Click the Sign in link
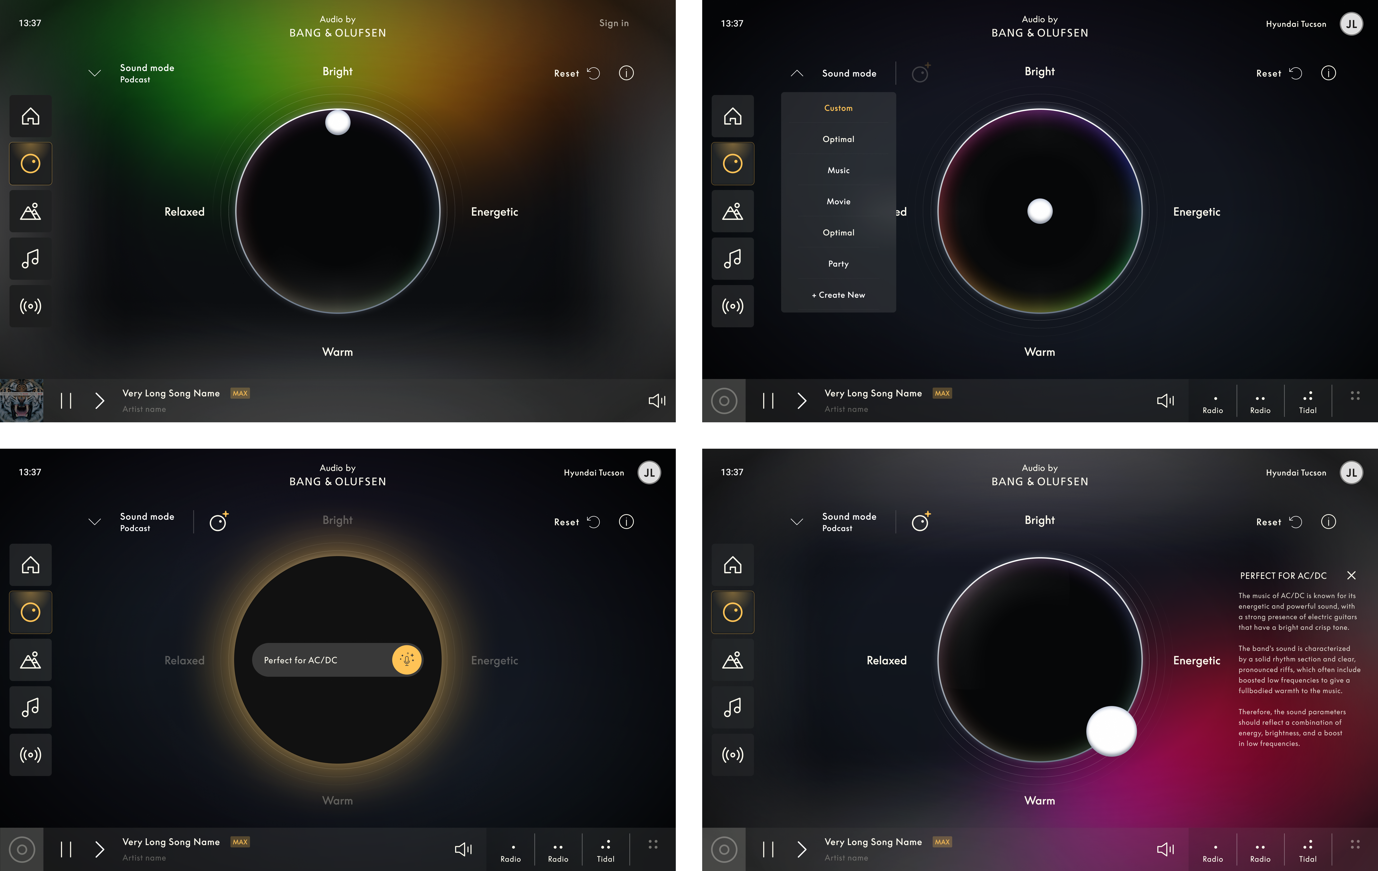The width and height of the screenshot is (1378, 871). [614, 23]
